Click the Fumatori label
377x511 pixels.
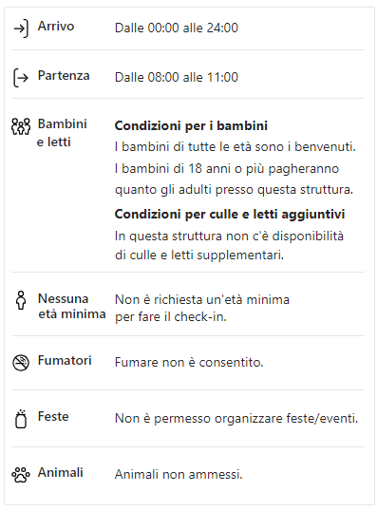(x=65, y=360)
